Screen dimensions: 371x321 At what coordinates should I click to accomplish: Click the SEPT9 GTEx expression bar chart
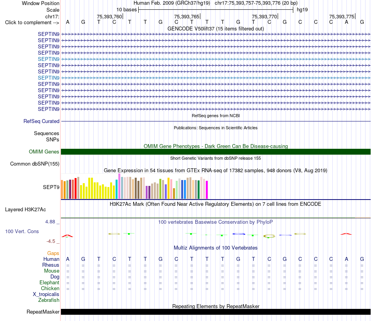point(134,186)
